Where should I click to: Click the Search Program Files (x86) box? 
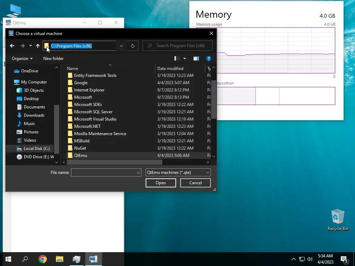coord(177,46)
